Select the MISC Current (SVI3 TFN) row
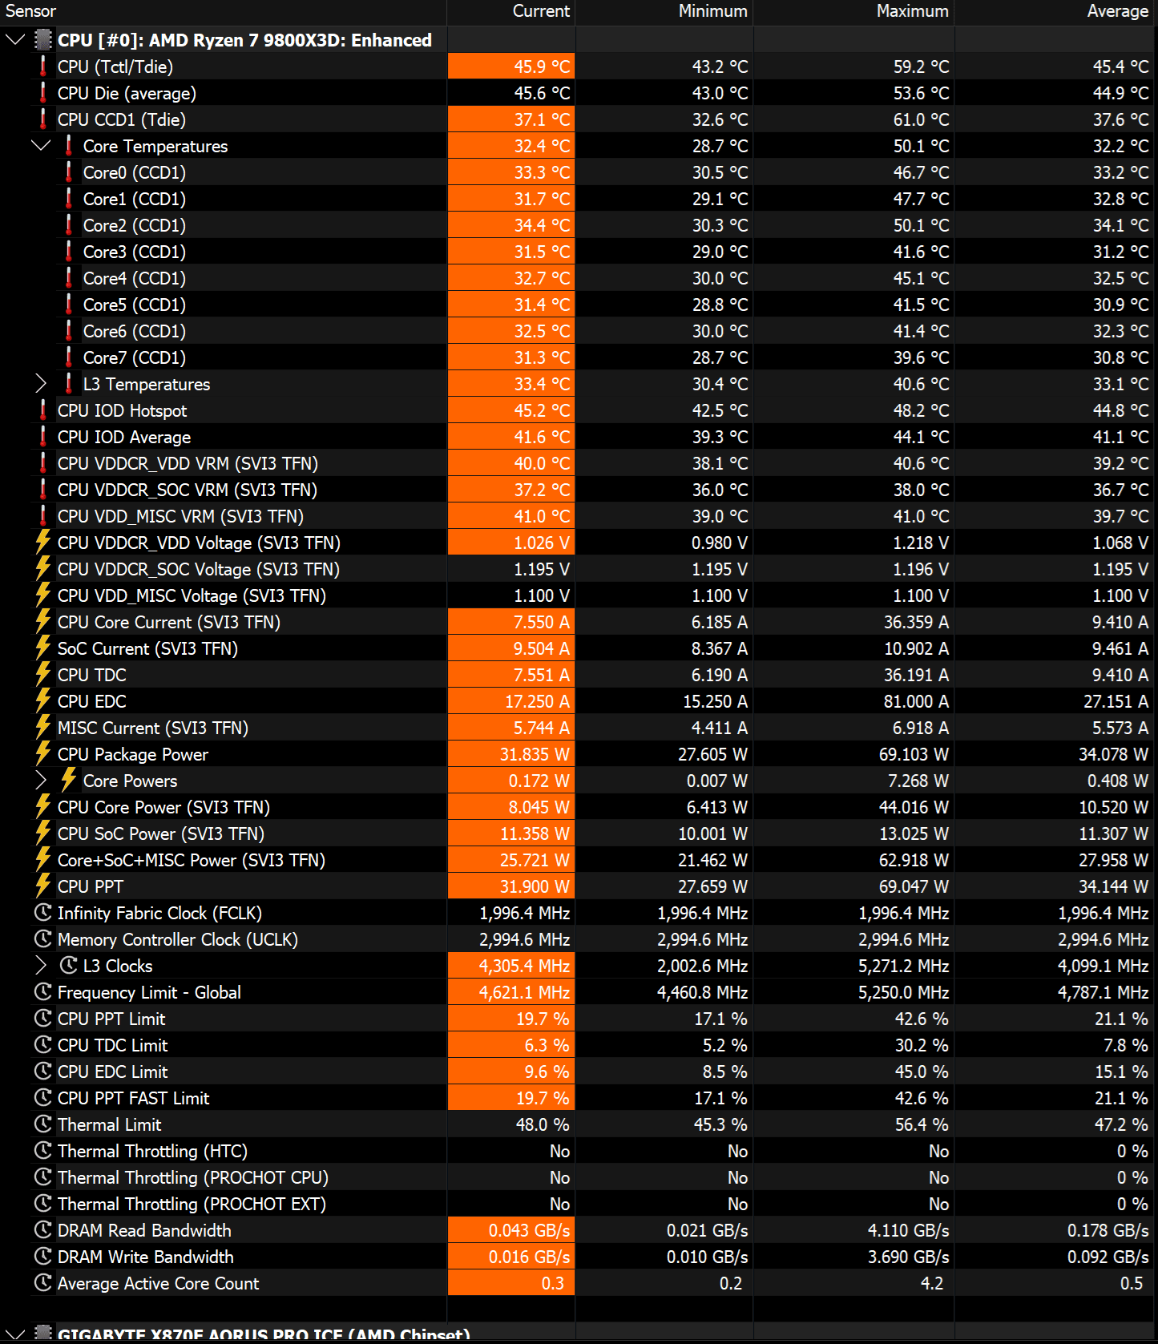 [579, 728]
